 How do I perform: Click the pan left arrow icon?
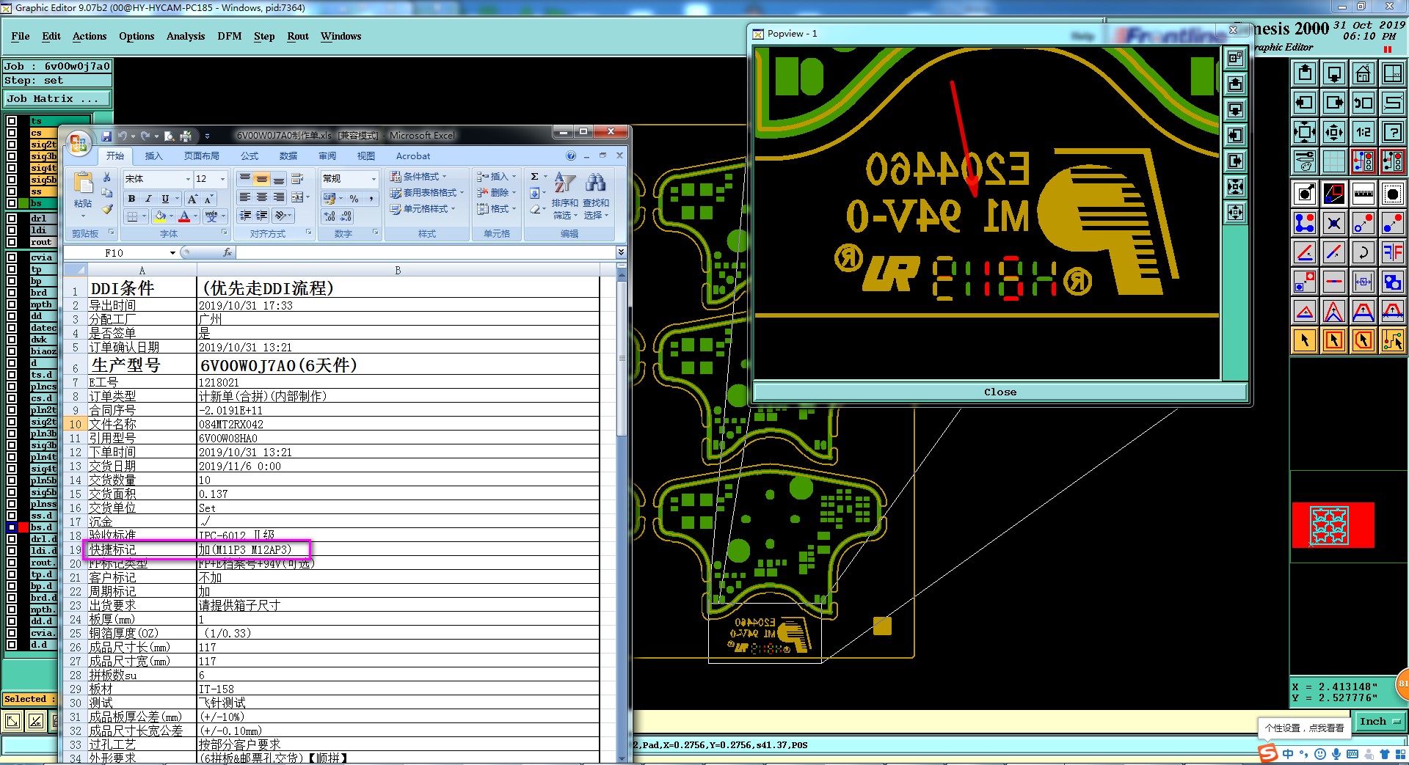click(1305, 103)
